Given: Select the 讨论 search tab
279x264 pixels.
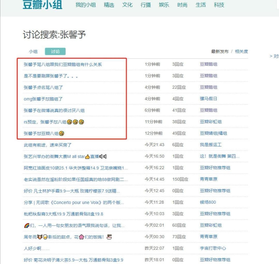Looking at the screenshot, I should click(55, 52).
